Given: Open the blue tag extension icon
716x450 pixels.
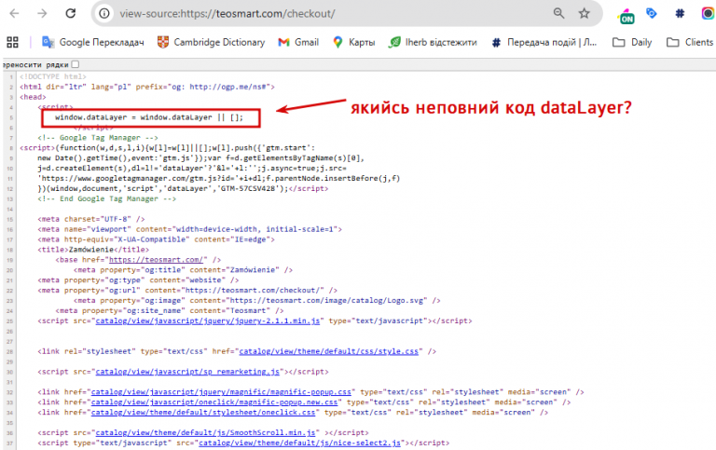Looking at the screenshot, I should pyautogui.click(x=652, y=13).
